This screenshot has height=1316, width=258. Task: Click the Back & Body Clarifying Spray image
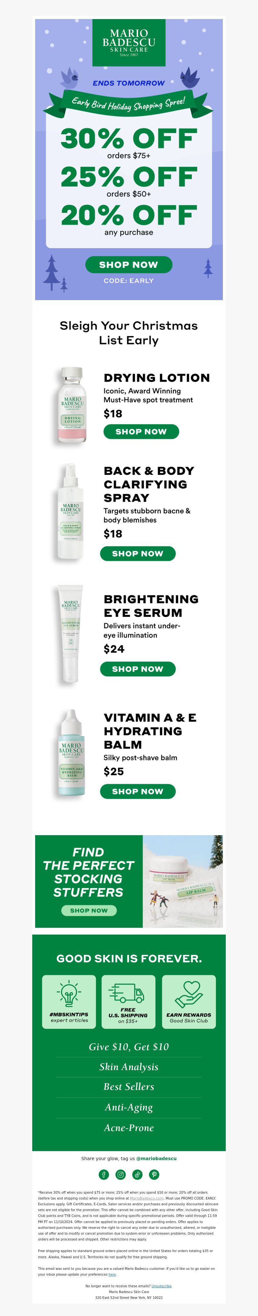(71, 512)
